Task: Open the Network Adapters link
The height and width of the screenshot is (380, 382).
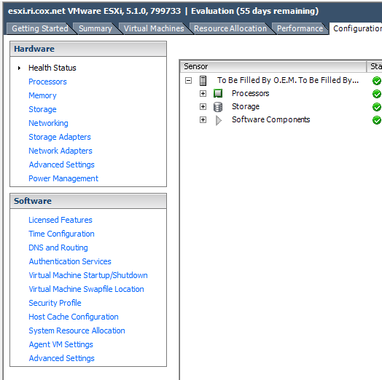Action: point(61,151)
